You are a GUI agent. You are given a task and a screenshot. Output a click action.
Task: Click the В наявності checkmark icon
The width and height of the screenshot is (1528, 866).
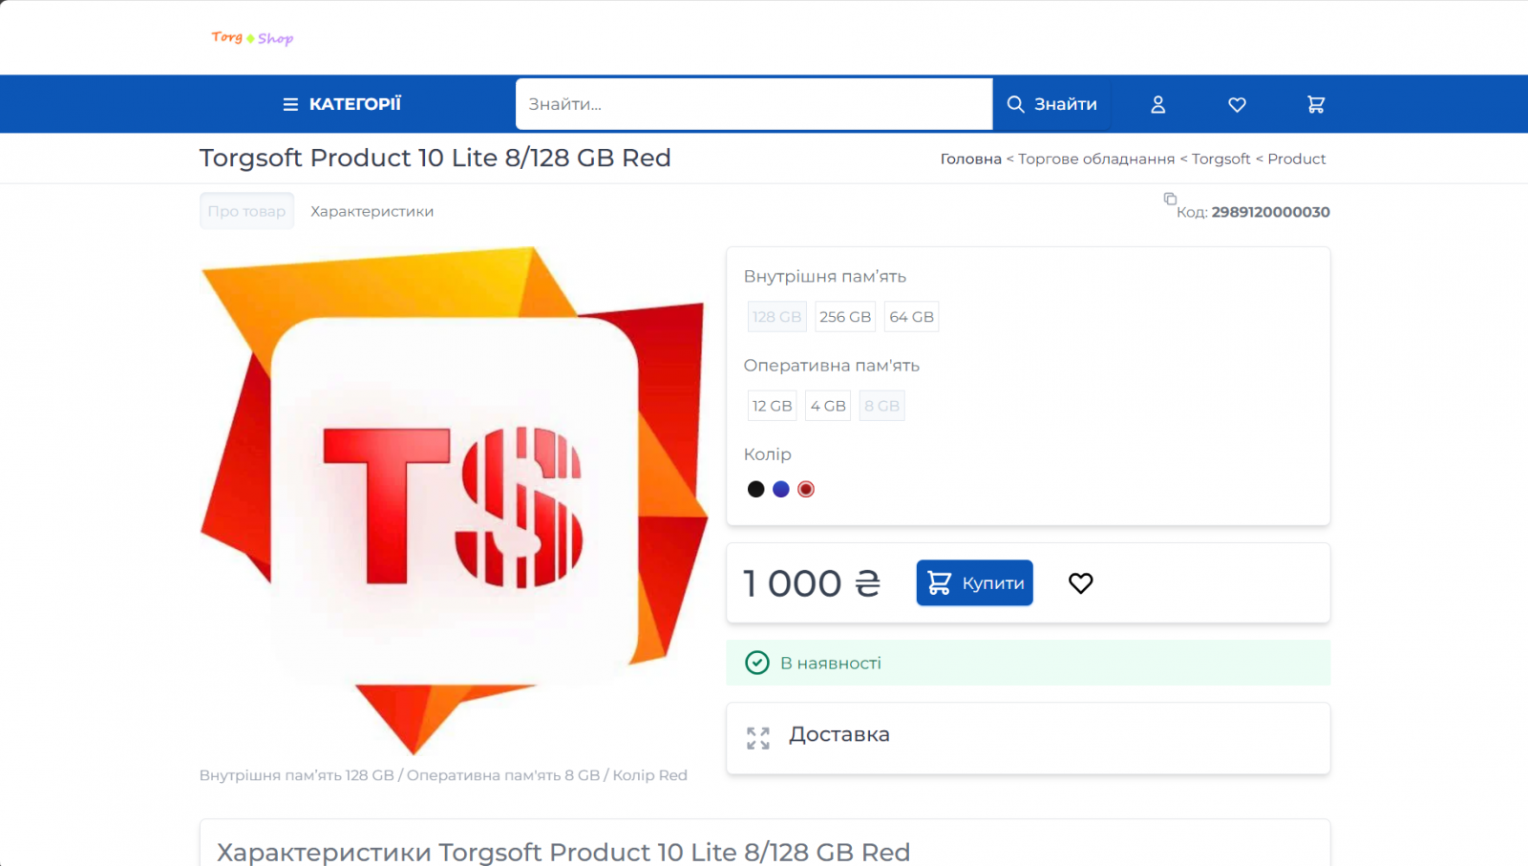(x=756, y=663)
